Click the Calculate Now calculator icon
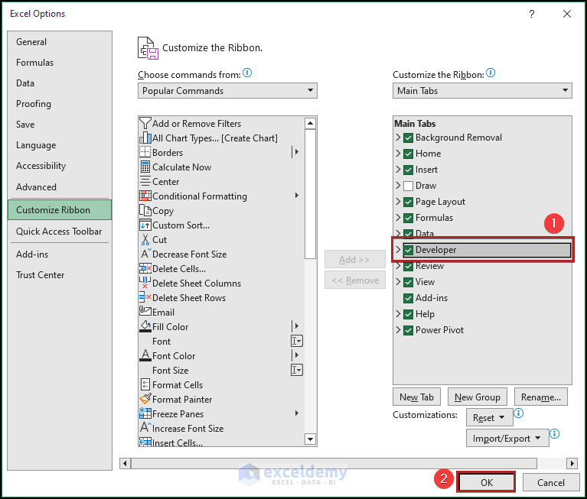 (145, 167)
